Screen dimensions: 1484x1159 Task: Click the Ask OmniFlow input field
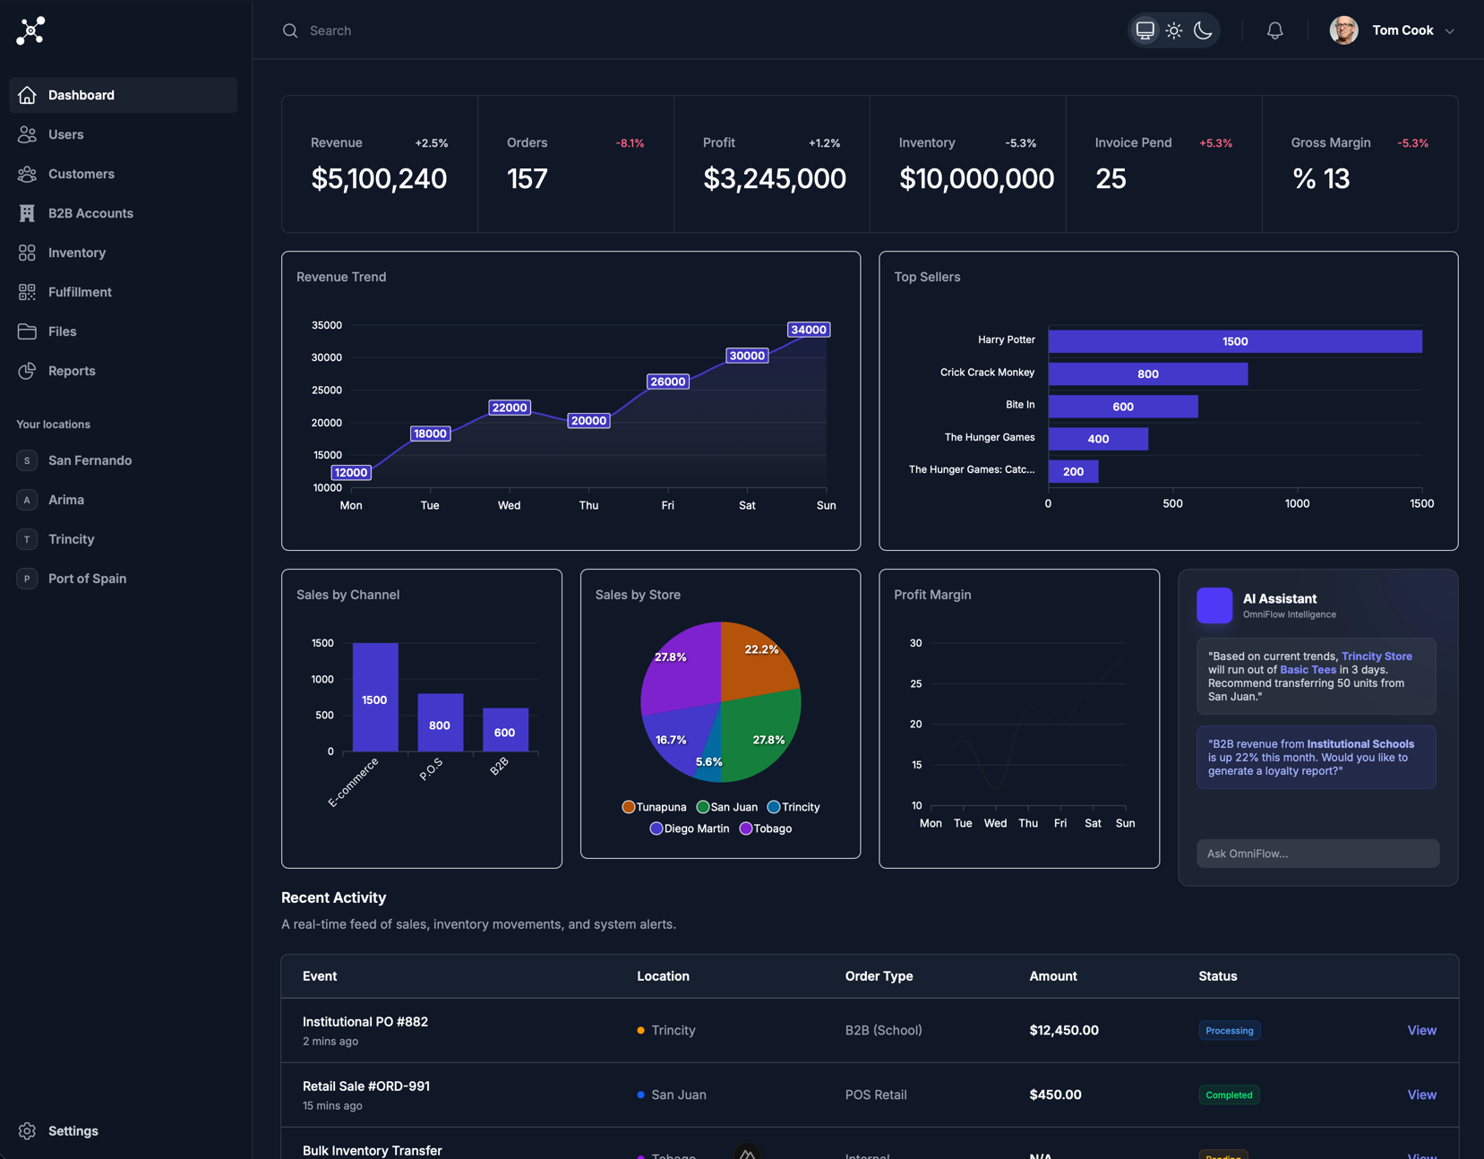tap(1317, 854)
